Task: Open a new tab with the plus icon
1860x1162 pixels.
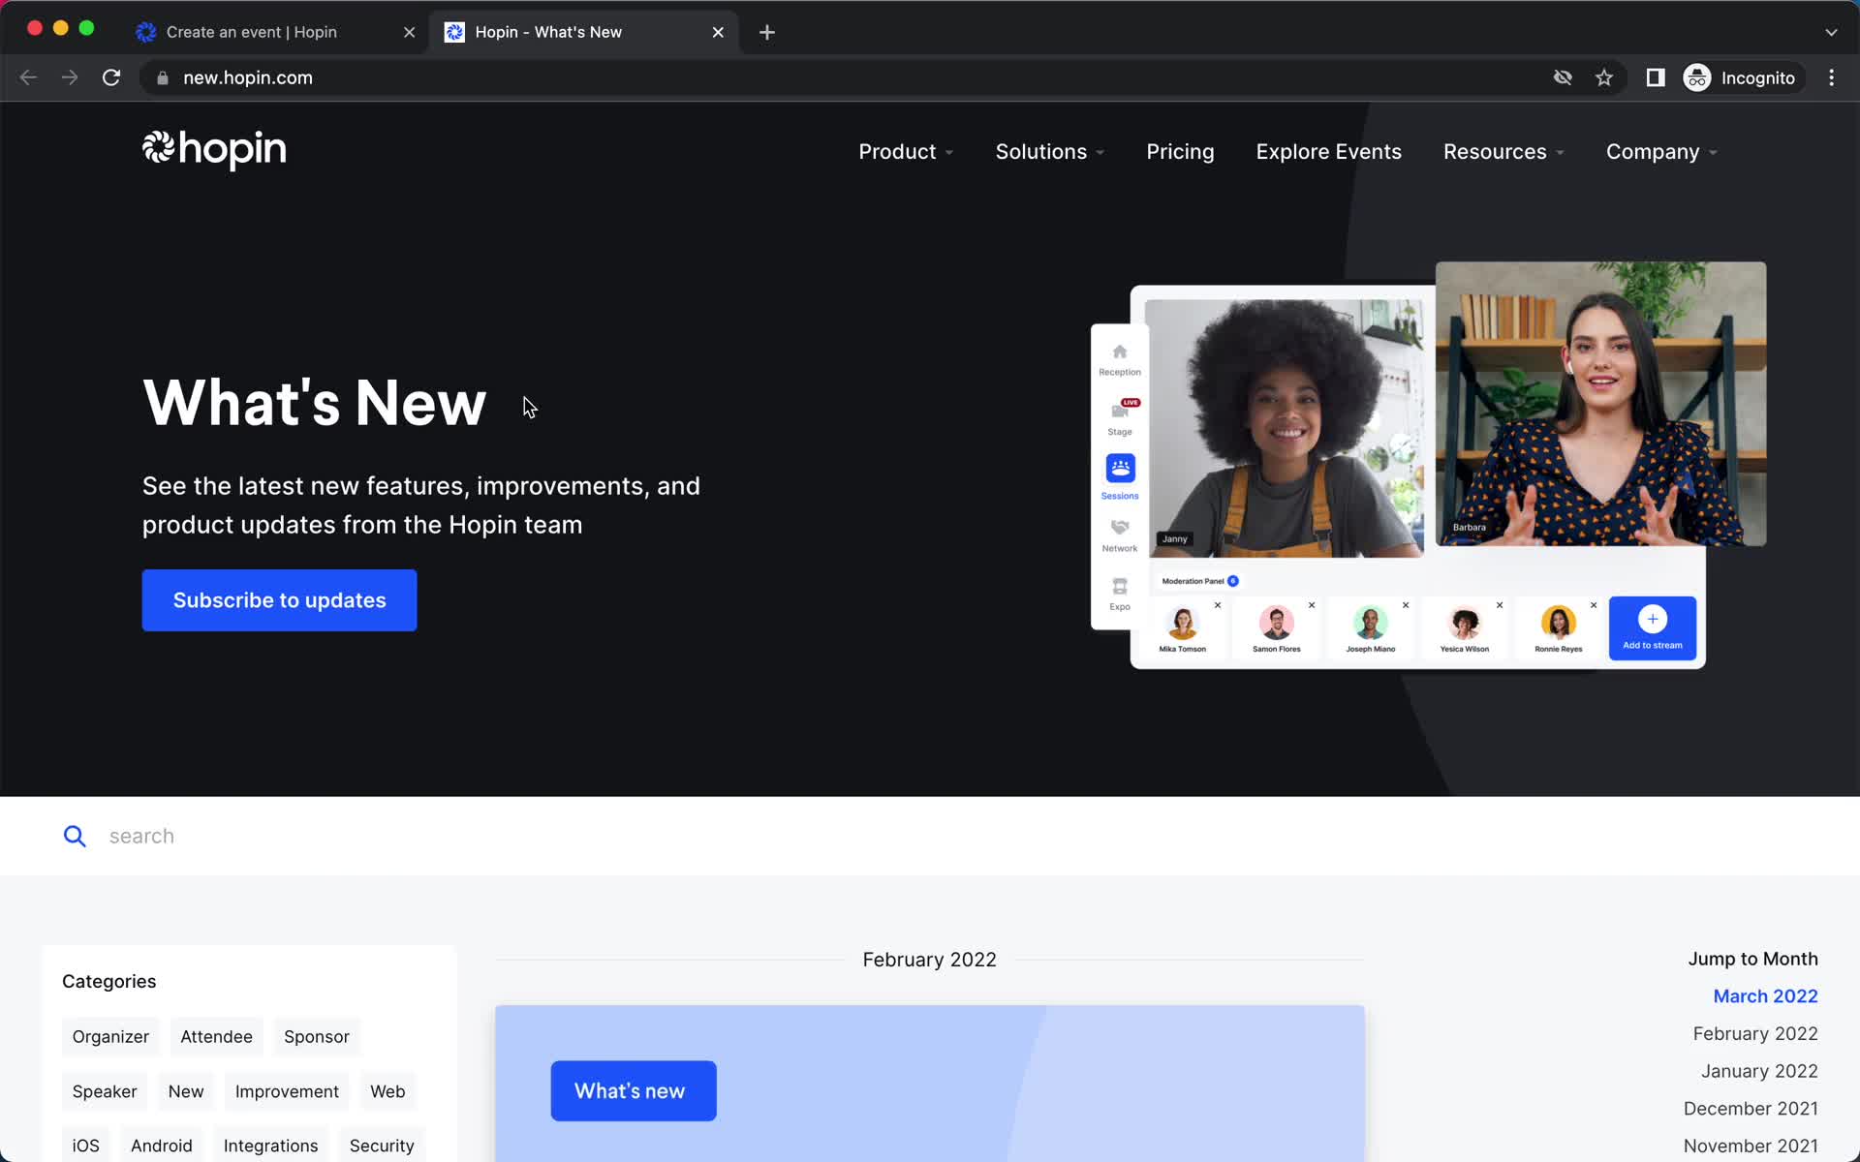Action: tap(767, 32)
